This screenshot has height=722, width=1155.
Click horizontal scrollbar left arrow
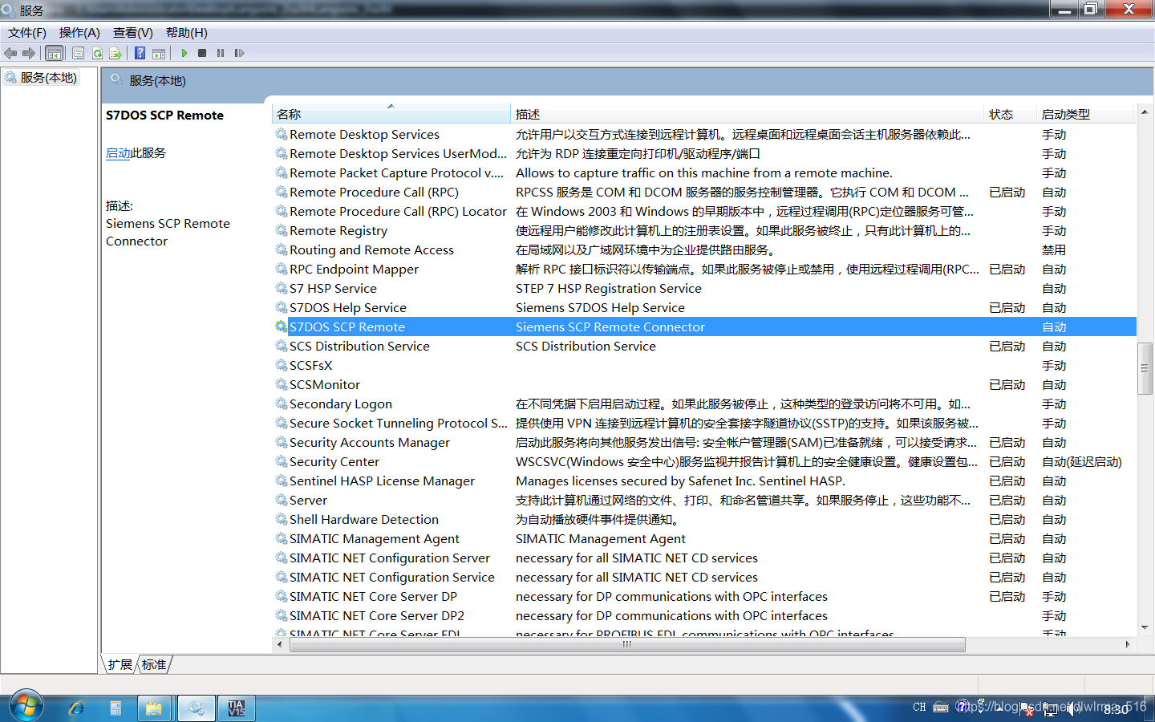[x=280, y=644]
